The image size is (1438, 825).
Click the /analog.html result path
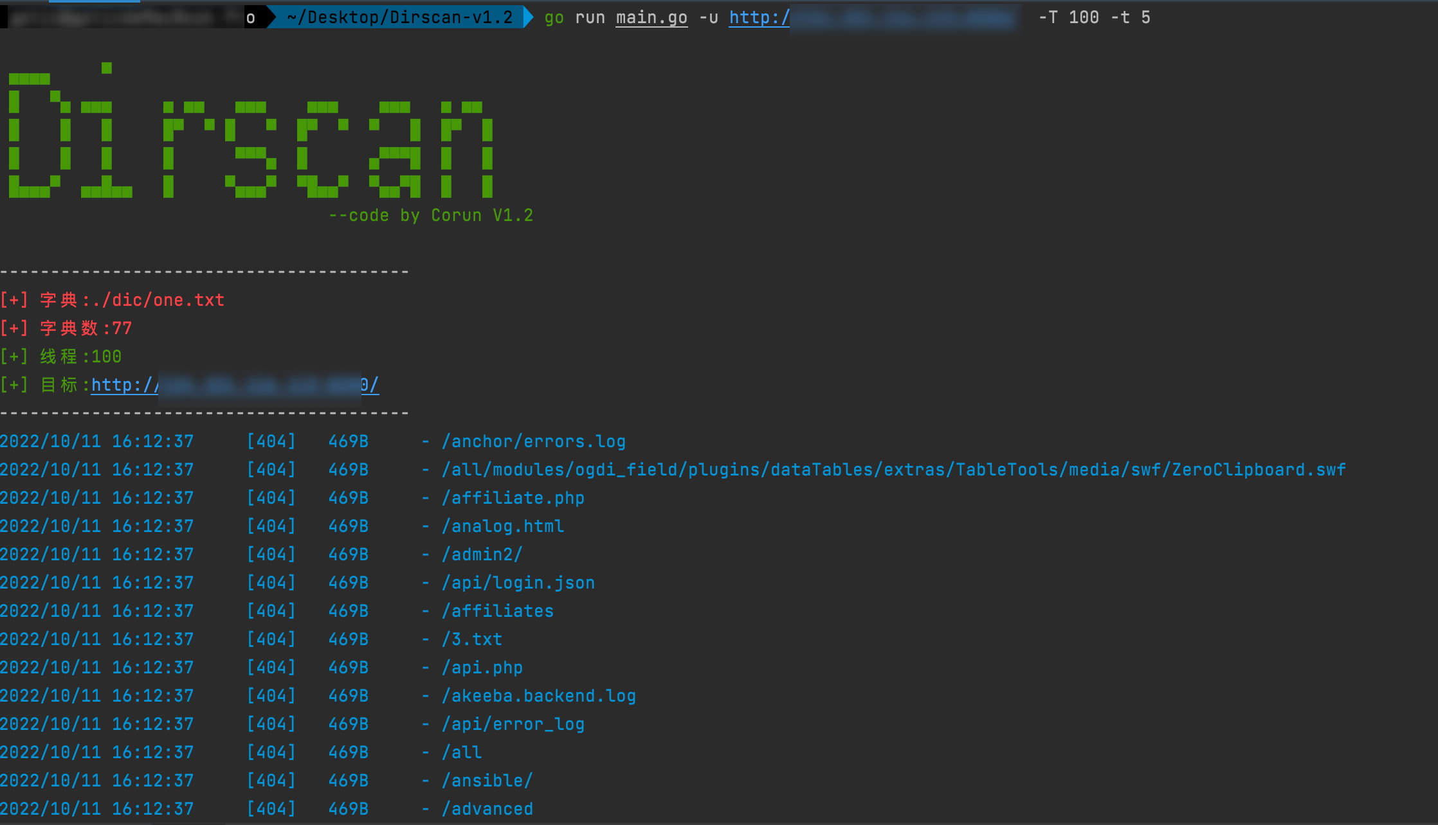502,526
